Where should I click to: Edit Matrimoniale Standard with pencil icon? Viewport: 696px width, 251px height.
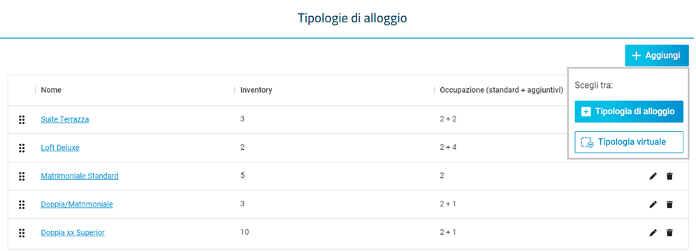653,176
